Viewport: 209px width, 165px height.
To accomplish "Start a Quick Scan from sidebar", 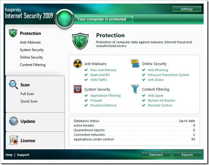I will [x=29, y=101].
